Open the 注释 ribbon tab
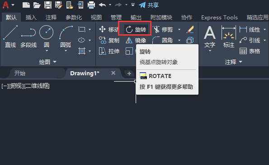 [51, 17]
